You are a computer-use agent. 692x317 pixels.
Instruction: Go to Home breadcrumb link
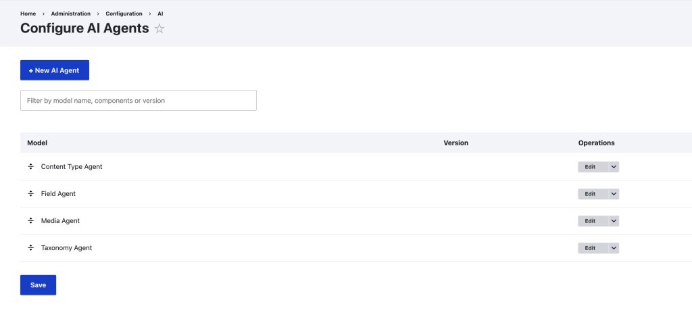28,14
